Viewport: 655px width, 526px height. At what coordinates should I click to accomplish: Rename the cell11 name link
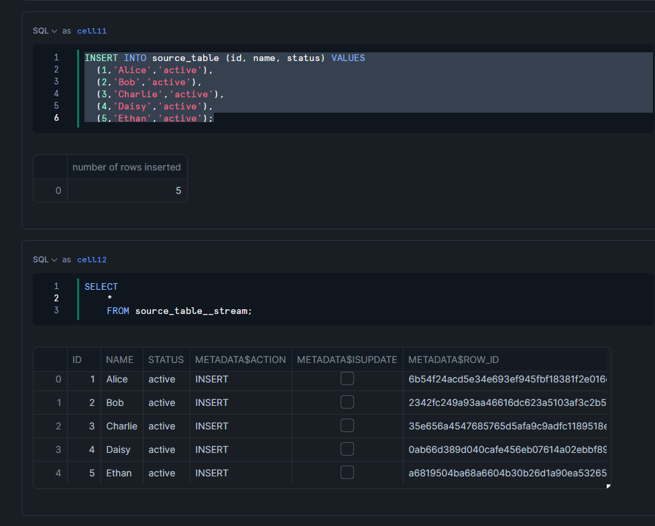[x=91, y=31]
